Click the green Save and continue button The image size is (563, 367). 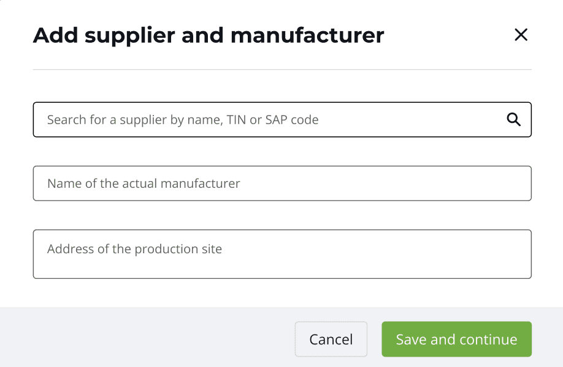point(456,339)
